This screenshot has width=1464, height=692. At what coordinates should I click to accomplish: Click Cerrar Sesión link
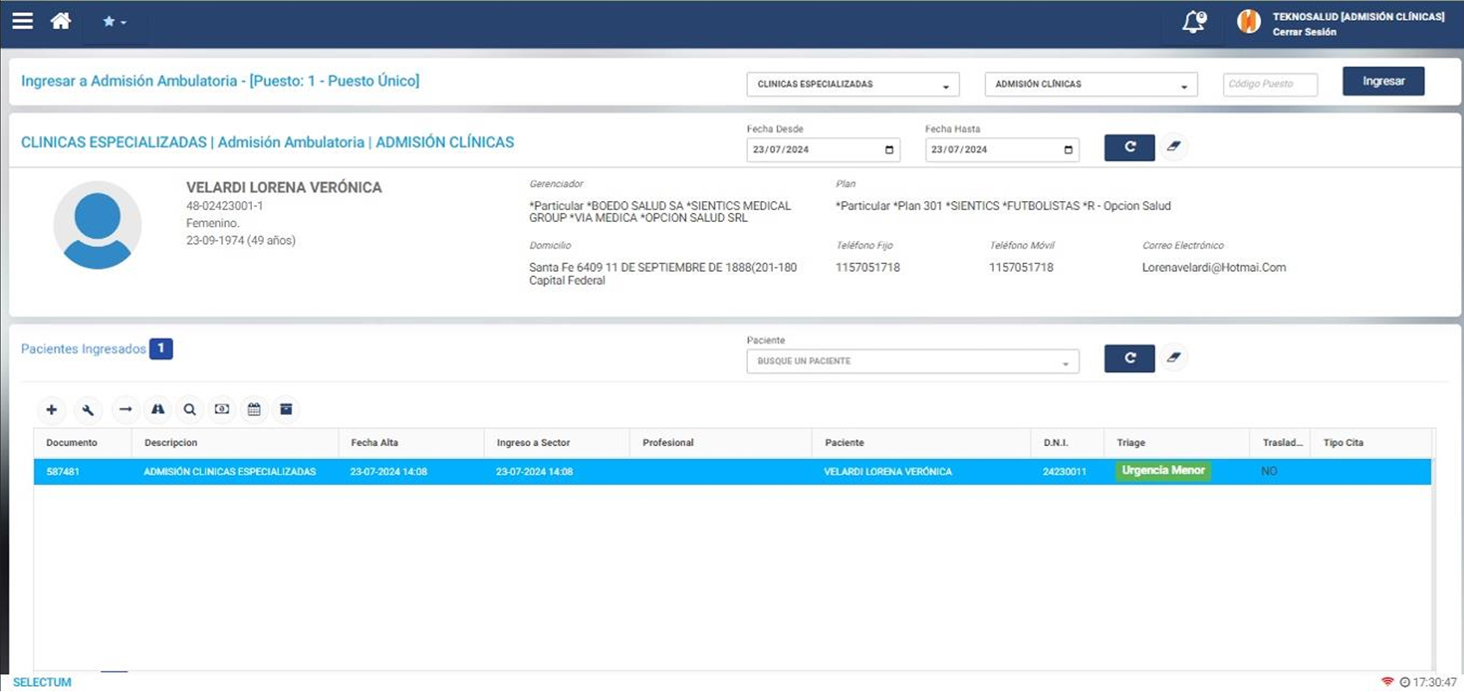[1304, 32]
